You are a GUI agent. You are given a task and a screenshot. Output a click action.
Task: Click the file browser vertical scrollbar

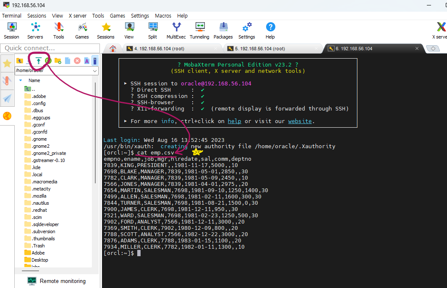(x=95, y=133)
